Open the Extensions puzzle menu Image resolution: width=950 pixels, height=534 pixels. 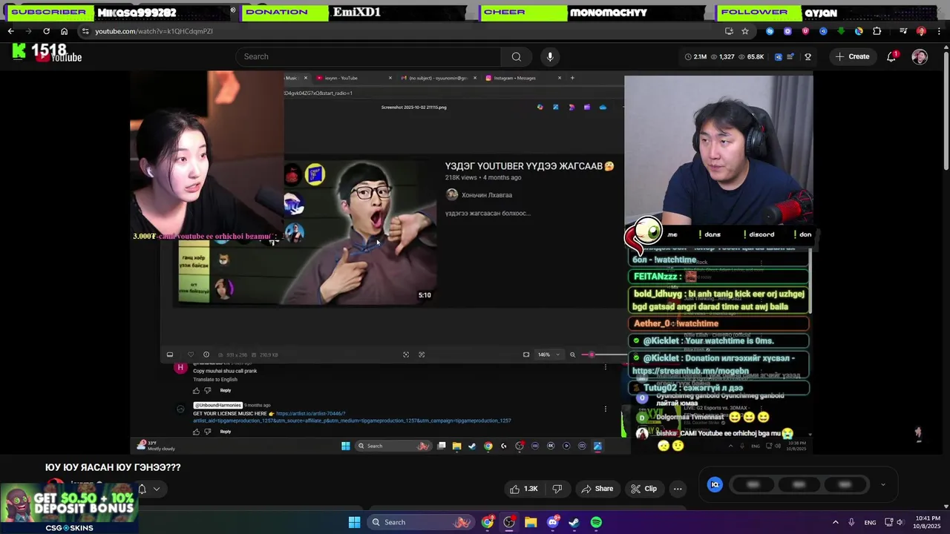click(x=877, y=31)
